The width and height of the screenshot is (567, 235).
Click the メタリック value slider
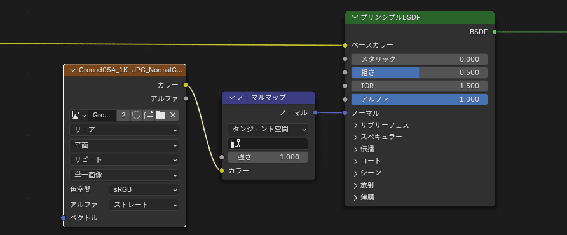tap(420, 59)
